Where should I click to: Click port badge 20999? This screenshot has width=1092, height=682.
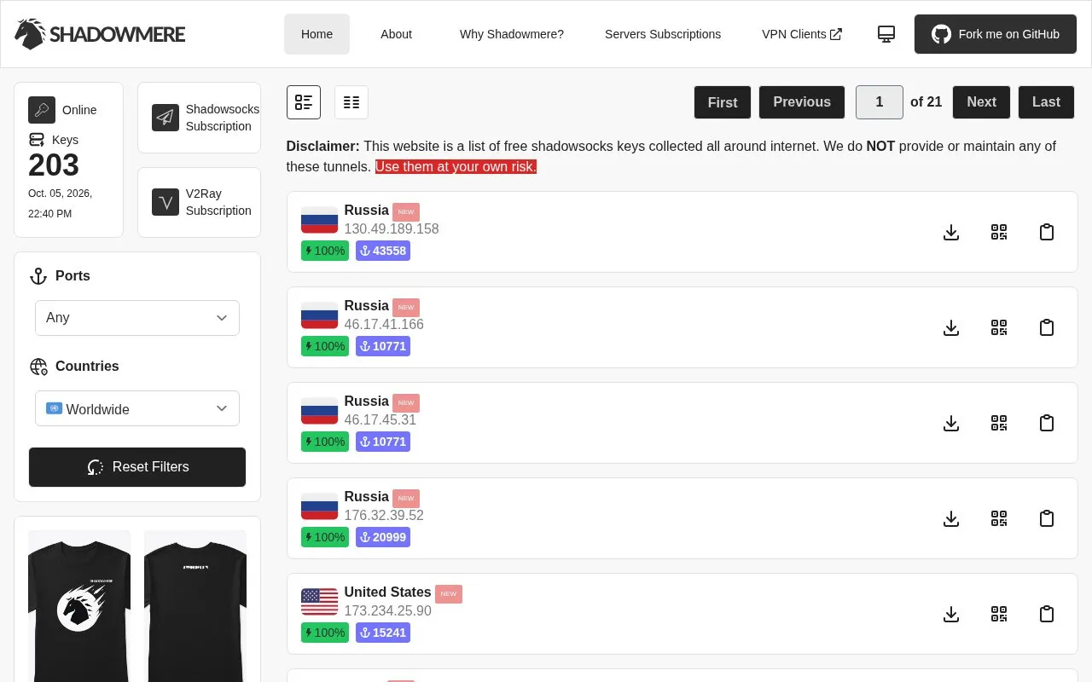click(x=383, y=537)
